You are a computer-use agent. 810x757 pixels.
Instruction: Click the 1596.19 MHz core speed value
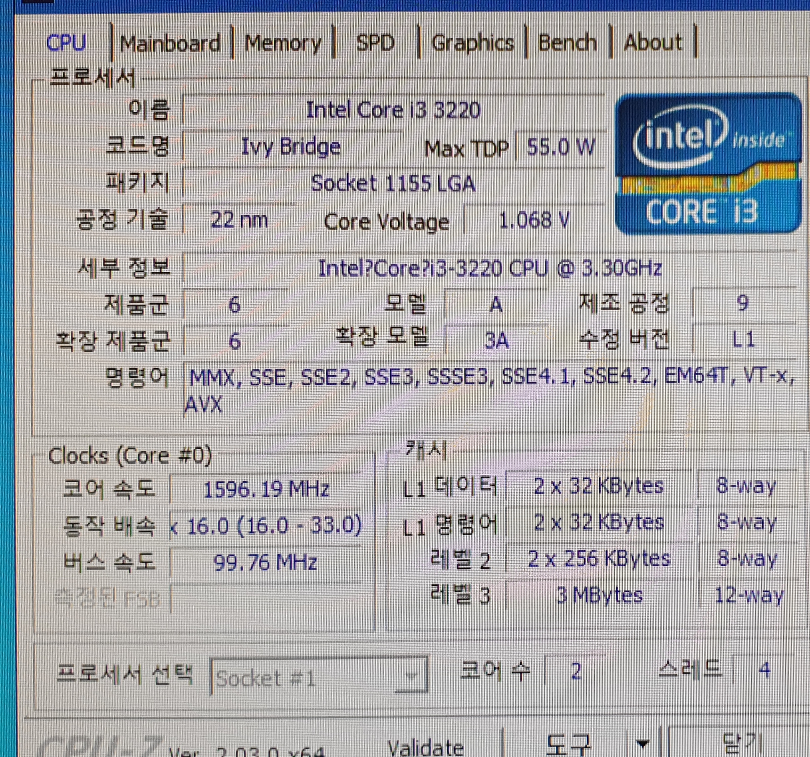point(266,489)
